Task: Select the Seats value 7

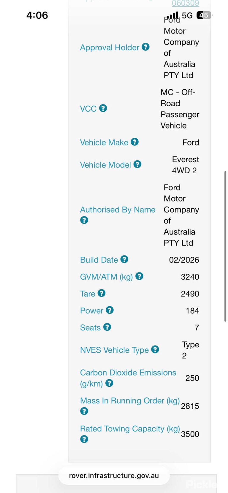Action: (x=197, y=328)
